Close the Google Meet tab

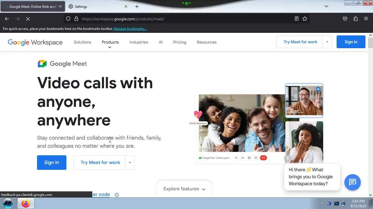(60, 6)
